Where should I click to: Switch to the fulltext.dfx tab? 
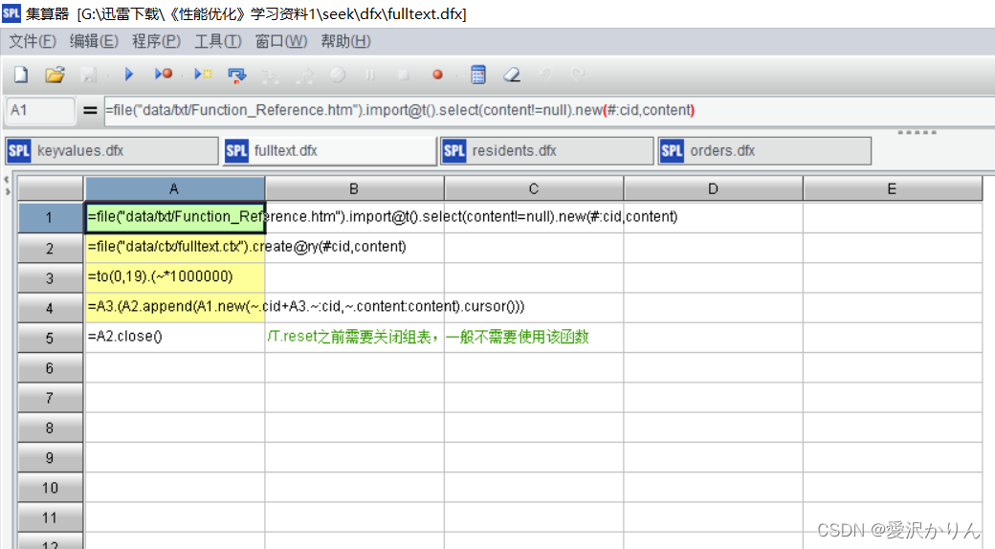(x=329, y=151)
